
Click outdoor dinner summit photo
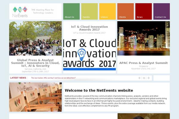coord(36,38)
